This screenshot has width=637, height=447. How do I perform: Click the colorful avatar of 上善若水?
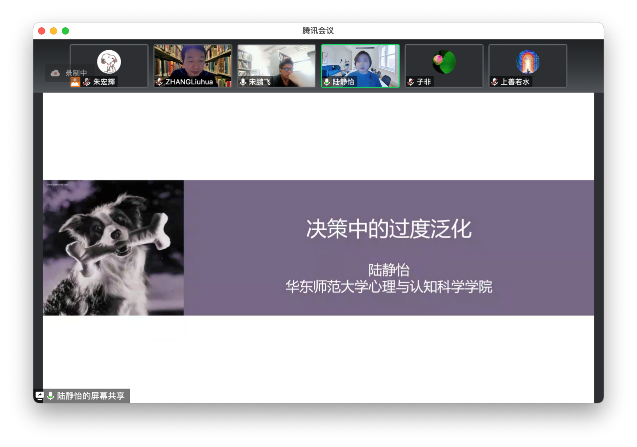click(528, 61)
